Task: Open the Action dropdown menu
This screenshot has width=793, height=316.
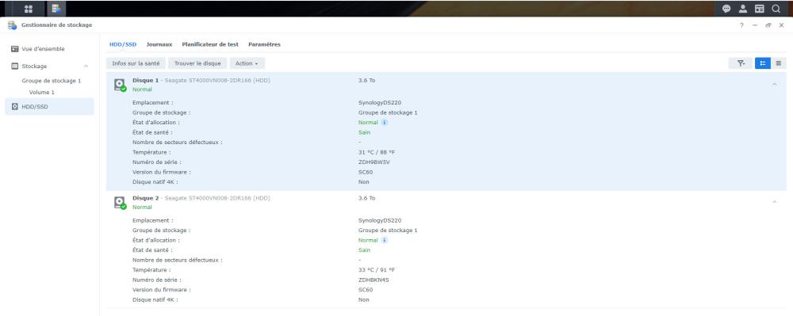Action: pyautogui.click(x=247, y=63)
